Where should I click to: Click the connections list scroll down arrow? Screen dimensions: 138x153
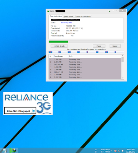(x=123, y=78)
